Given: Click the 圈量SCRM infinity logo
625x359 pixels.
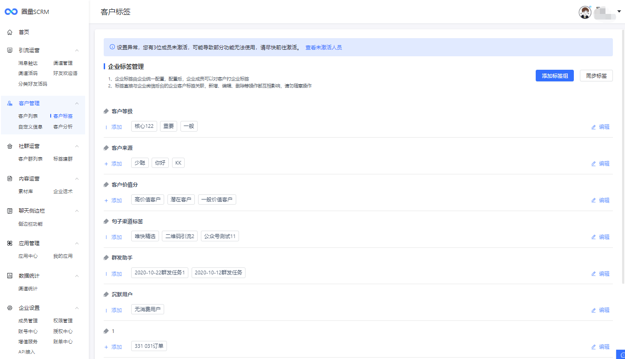Looking at the screenshot, I should [11, 12].
